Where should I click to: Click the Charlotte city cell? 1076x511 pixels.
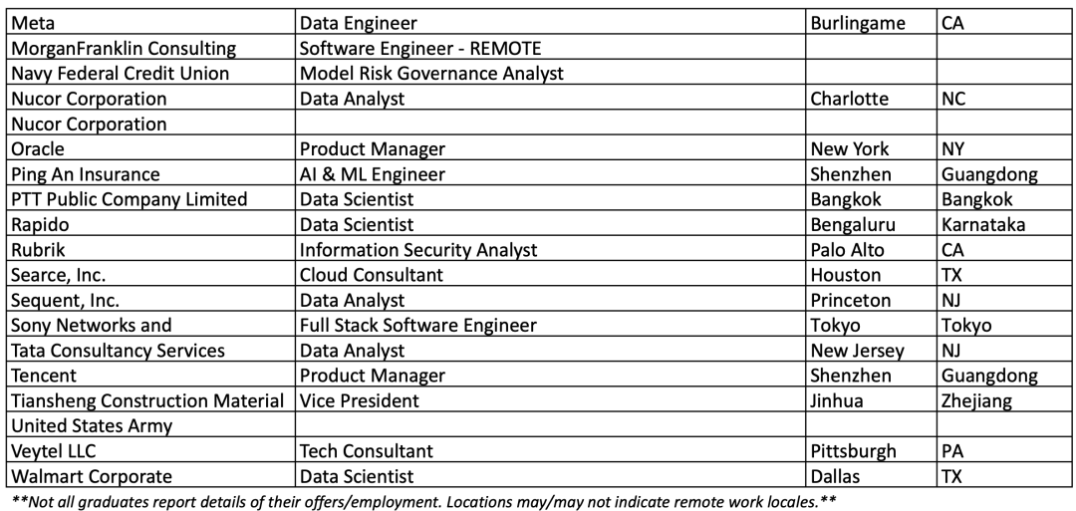[872, 98]
